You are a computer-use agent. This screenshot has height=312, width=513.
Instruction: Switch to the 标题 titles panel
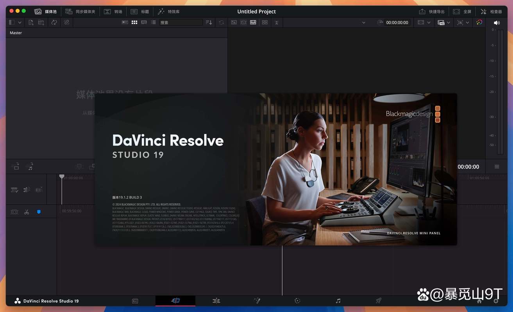139,12
